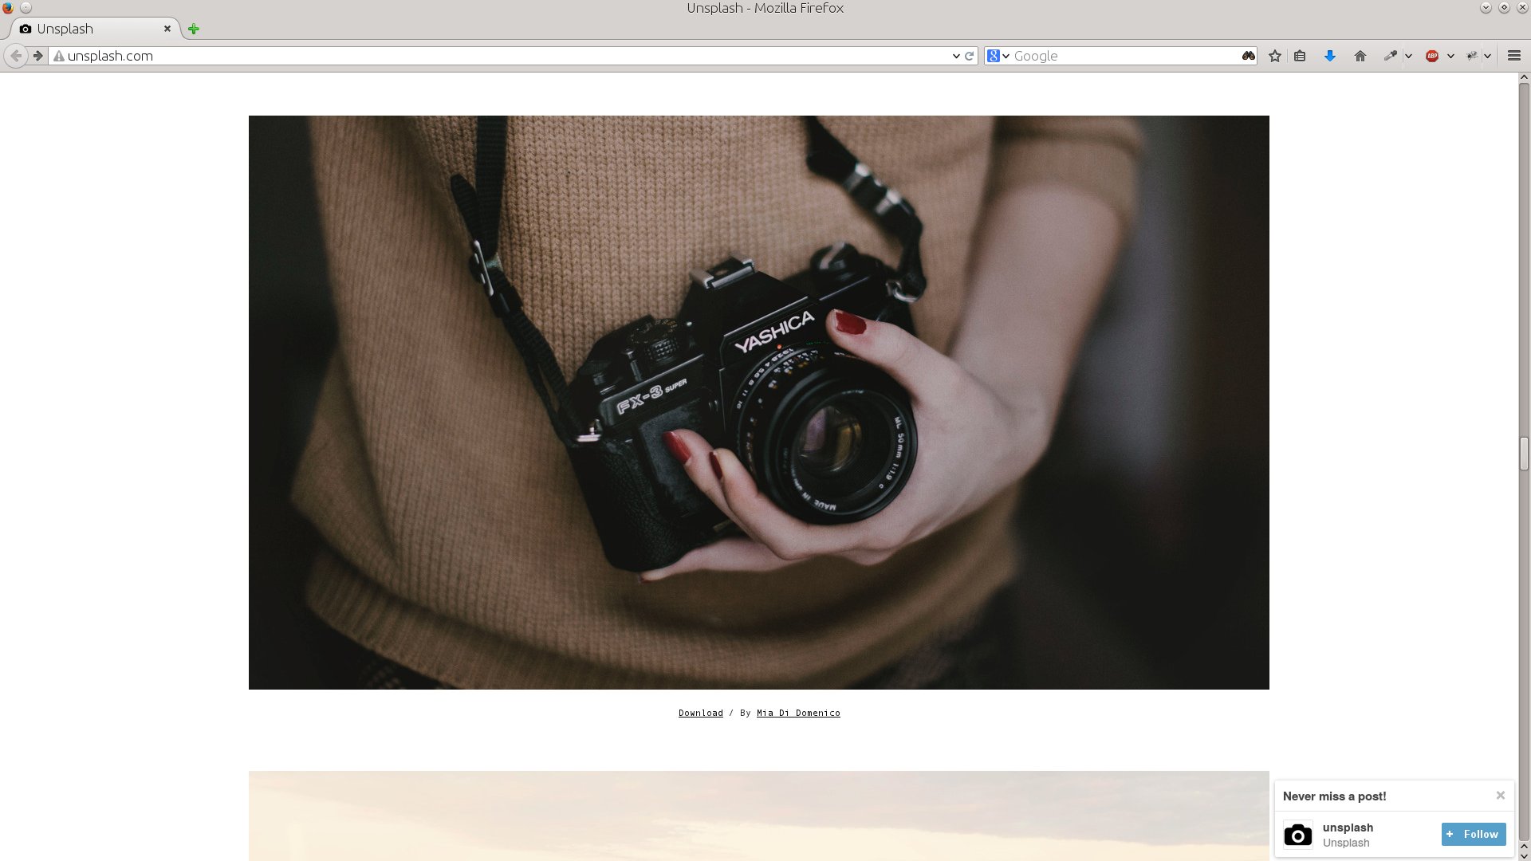Click the Download link under the camera photo
This screenshot has width=1531, height=861.
coord(701,713)
